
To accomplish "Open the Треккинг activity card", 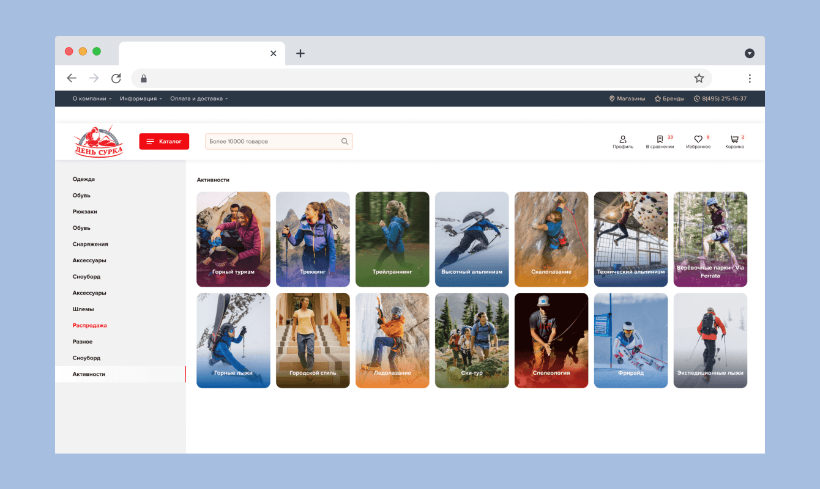I will pyautogui.click(x=313, y=239).
